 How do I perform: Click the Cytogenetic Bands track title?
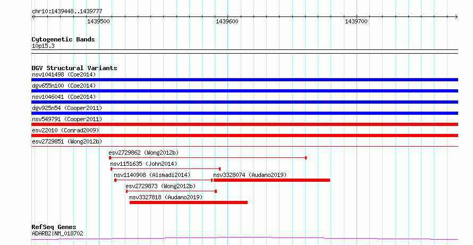point(63,39)
